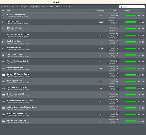This screenshot has height=135, width=146.
Task: Select the Load Cycle Count row
Action: pyautogui.click(x=73, y=82)
